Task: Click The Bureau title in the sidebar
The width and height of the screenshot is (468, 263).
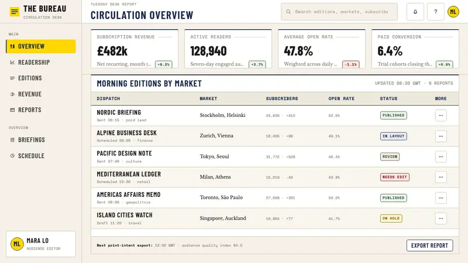Action: point(45,9)
